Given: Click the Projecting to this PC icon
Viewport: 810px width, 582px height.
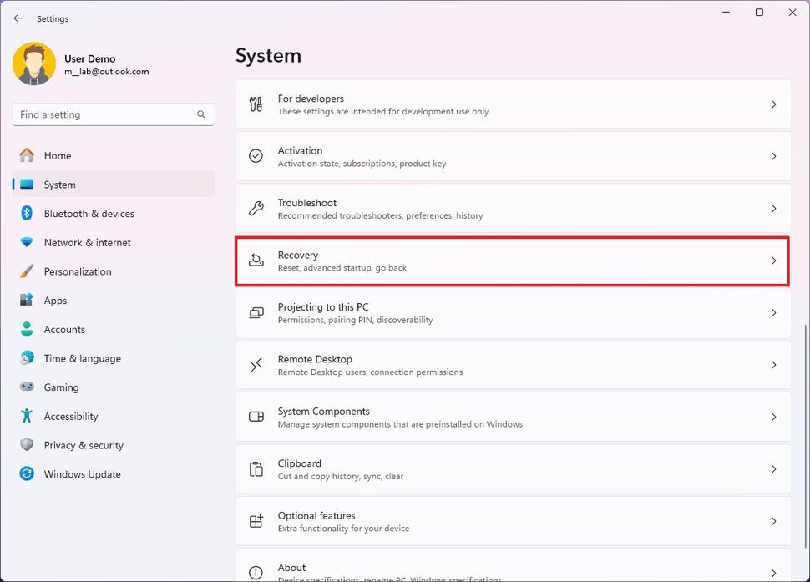Looking at the screenshot, I should [256, 312].
